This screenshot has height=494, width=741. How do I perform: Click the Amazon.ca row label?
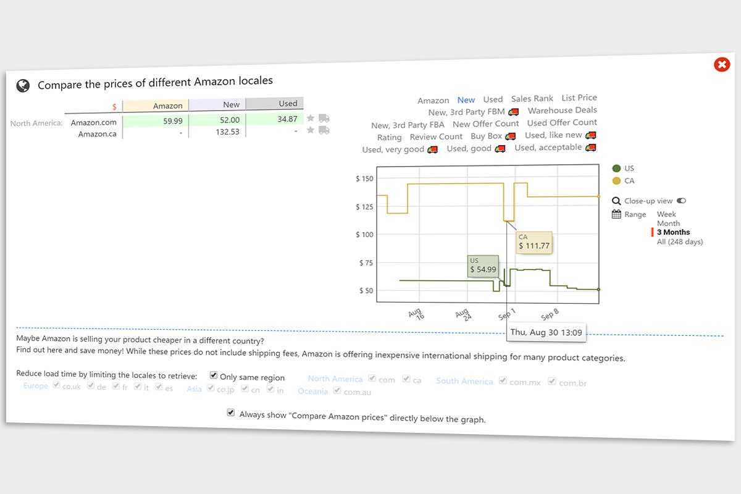(x=98, y=134)
